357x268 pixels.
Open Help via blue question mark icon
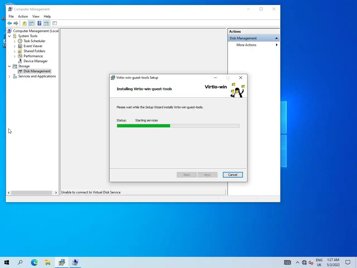40,23
